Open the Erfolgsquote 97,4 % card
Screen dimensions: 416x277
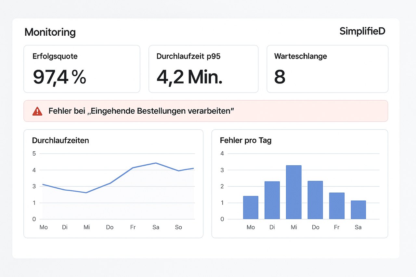coord(82,69)
